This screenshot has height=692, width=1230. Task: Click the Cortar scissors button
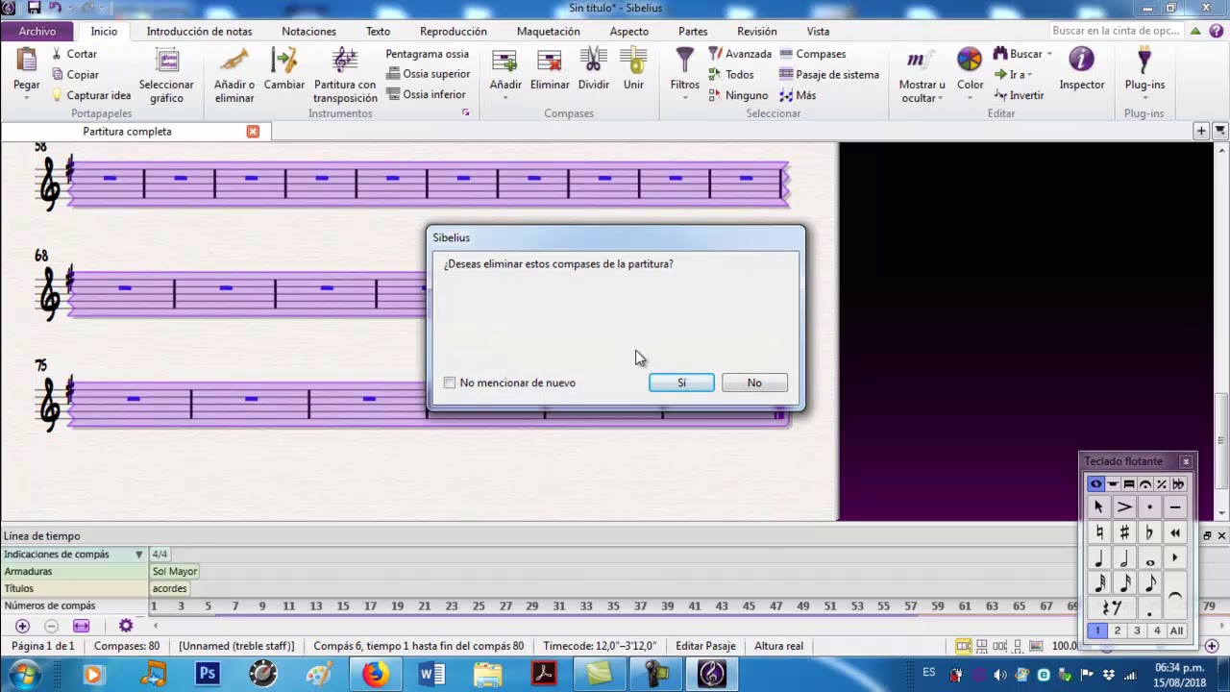tap(74, 54)
